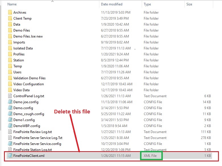Click the Video Data folder icon

[x=10, y=90]
